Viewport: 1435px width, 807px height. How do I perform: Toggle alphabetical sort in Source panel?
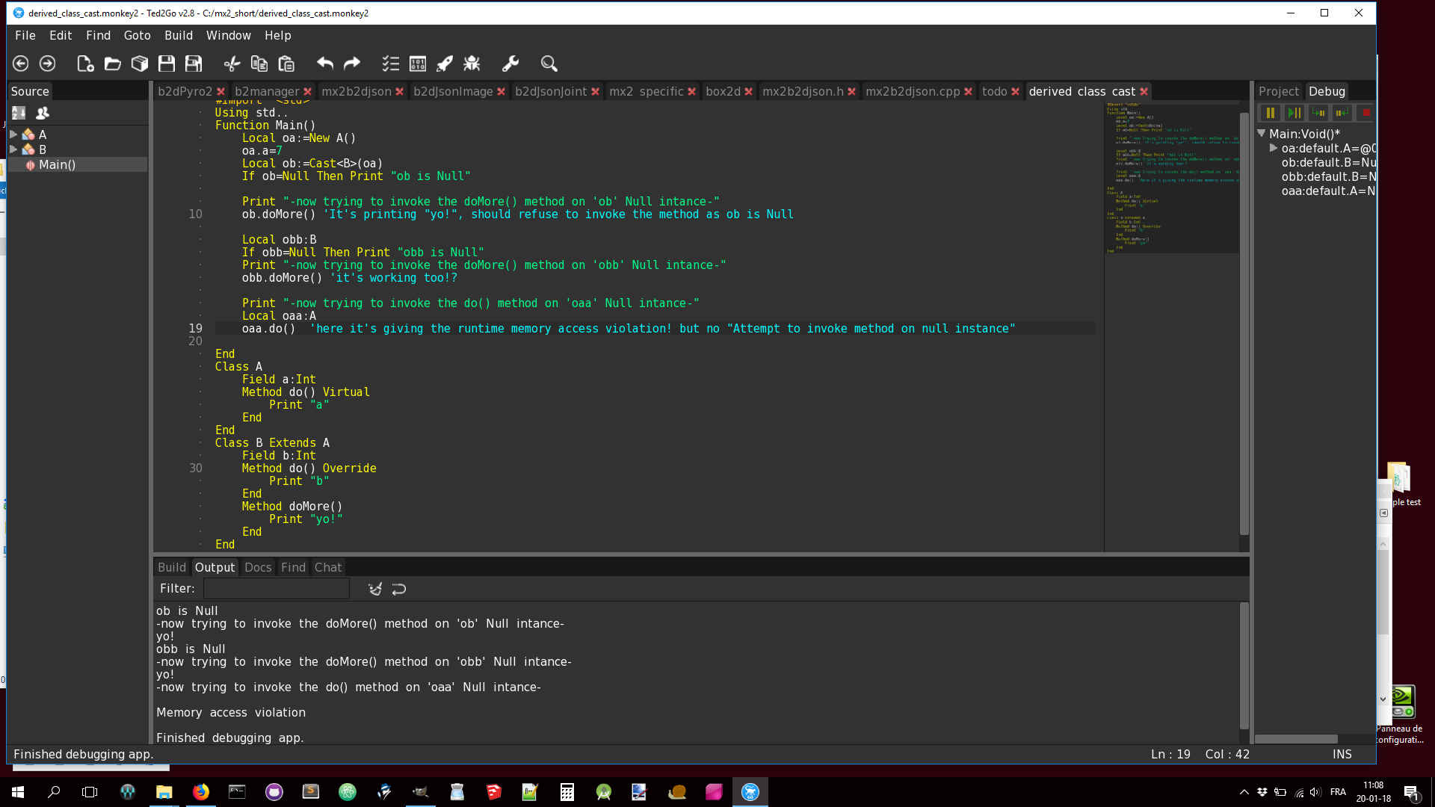tap(19, 113)
